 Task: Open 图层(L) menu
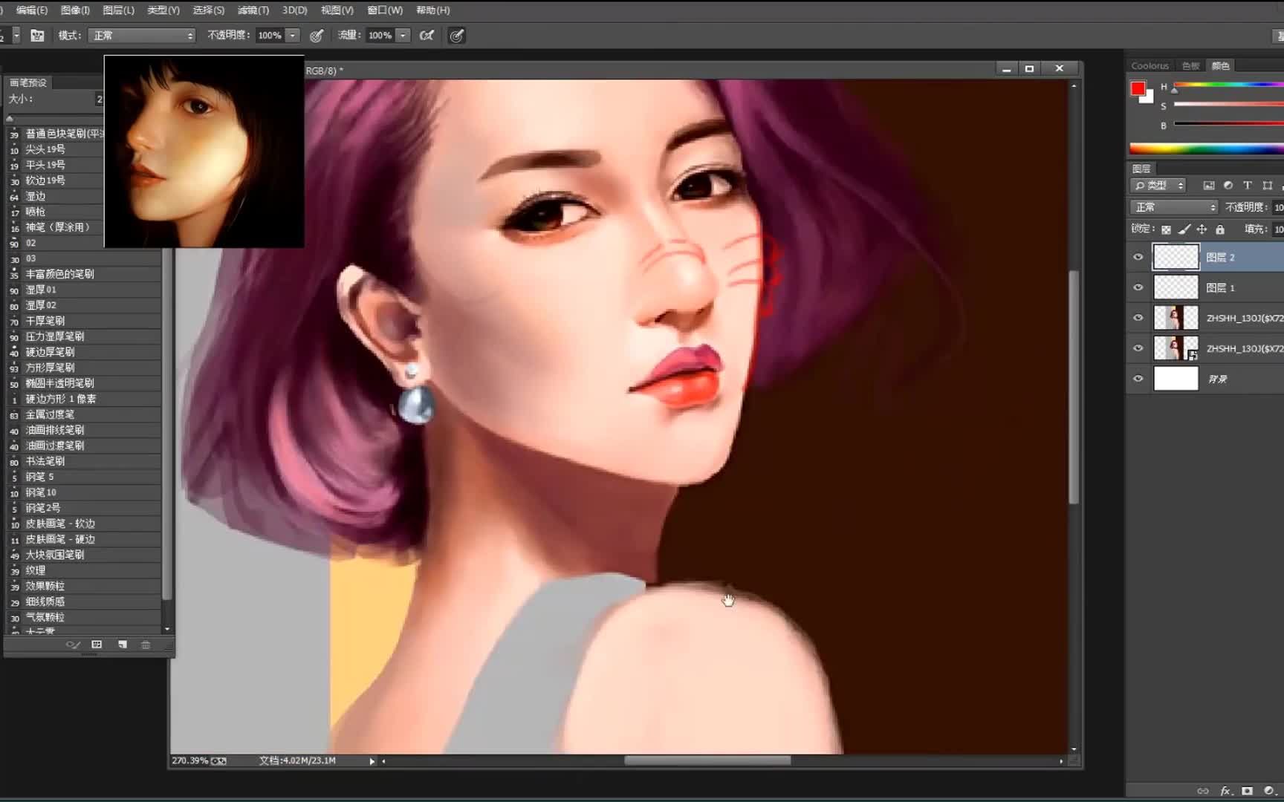click(118, 10)
